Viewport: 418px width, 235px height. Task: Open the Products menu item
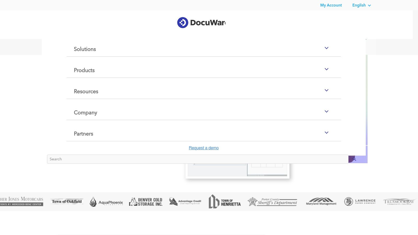[84, 70]
